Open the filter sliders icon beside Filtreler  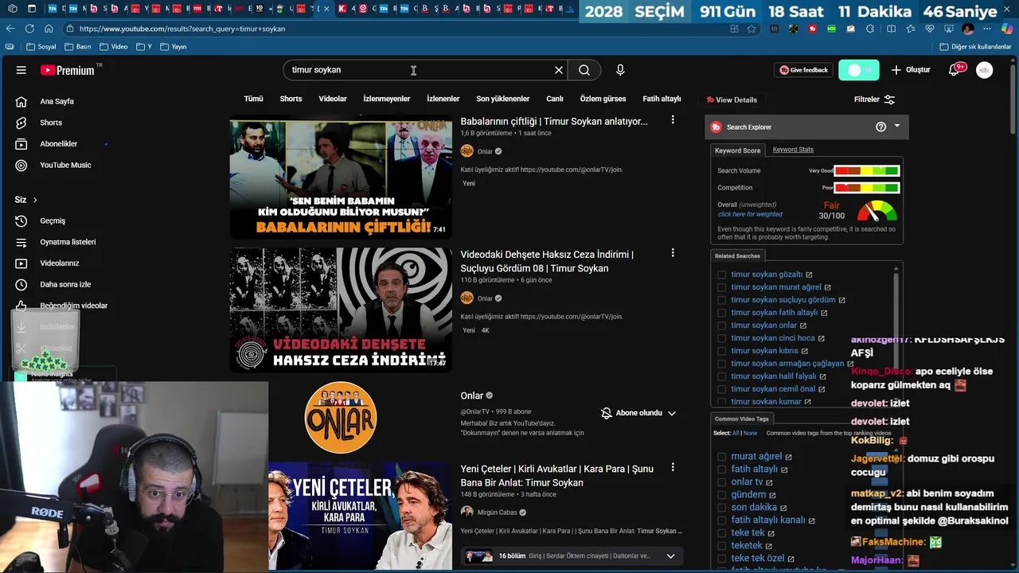tap(889, 99)
